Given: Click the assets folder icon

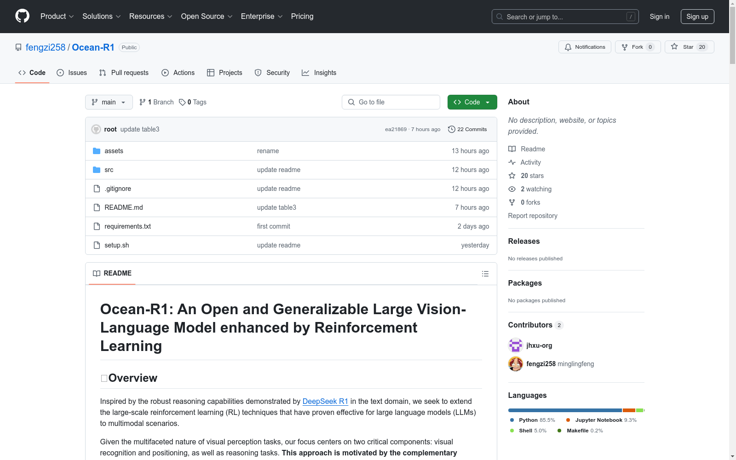Looking at the screenshot, I should (x=97, y=151).
